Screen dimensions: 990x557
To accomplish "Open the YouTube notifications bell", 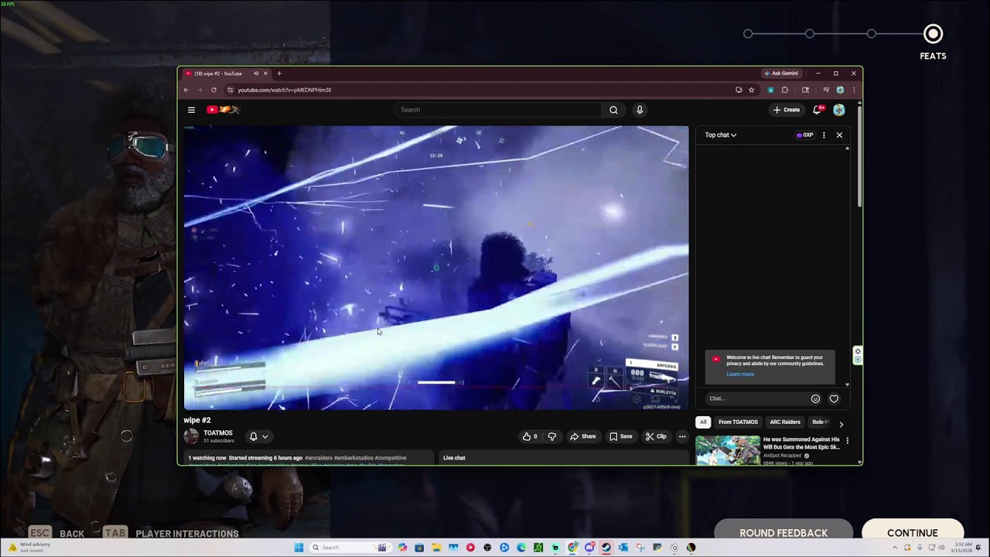I will point(818,110).
